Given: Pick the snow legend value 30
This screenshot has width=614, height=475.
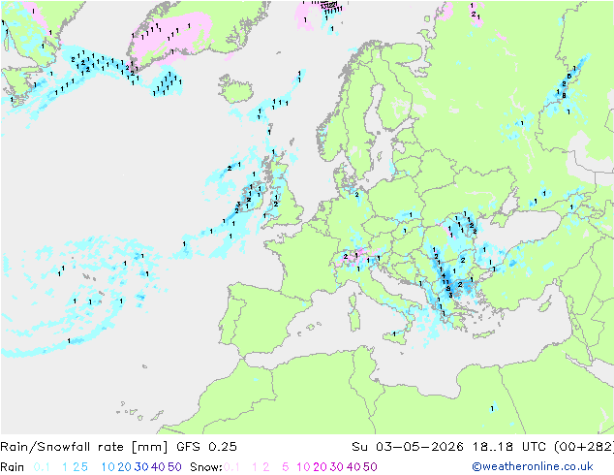Looking at the screenshot, I should (x=337, y=467).
